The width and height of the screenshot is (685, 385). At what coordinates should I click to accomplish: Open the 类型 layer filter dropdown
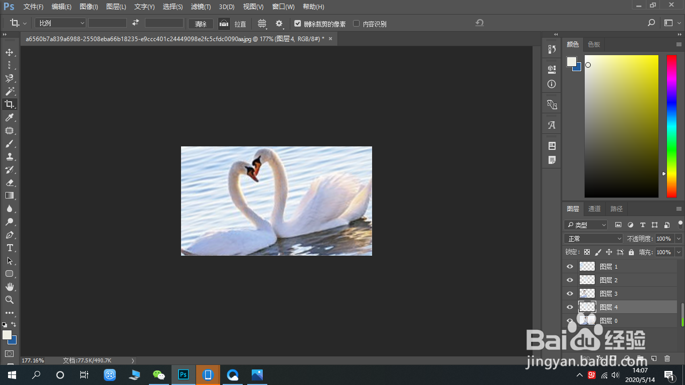tap(586, 225)
